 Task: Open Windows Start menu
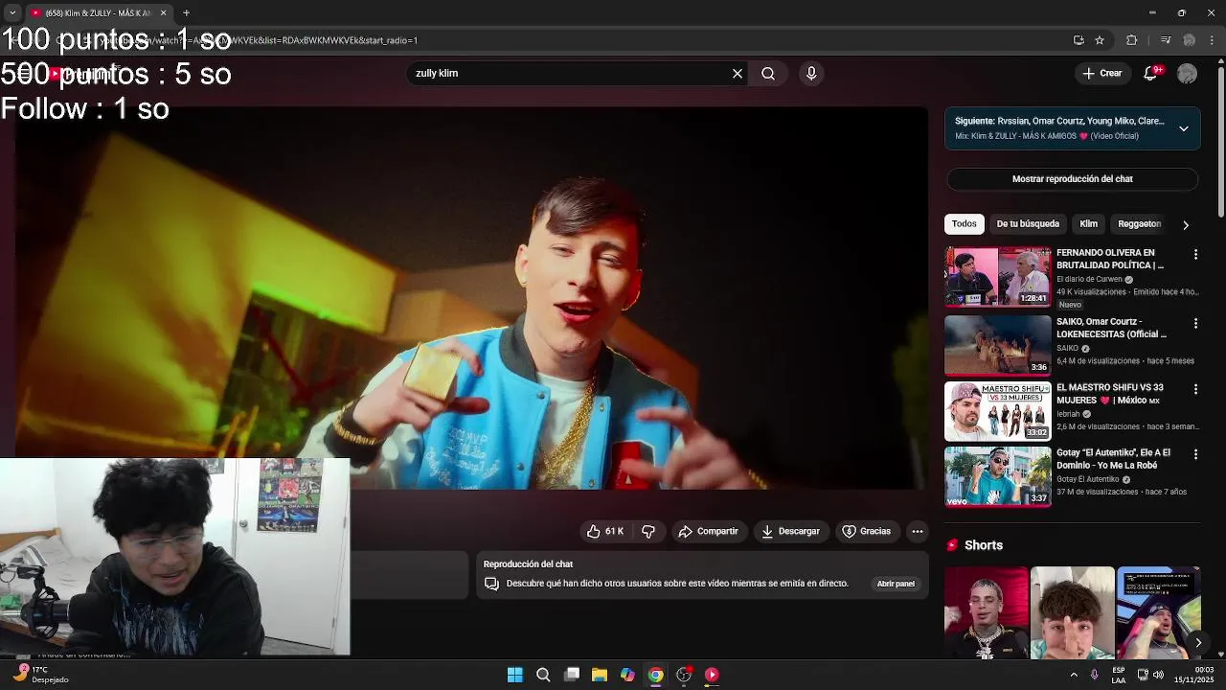[515, 675]
